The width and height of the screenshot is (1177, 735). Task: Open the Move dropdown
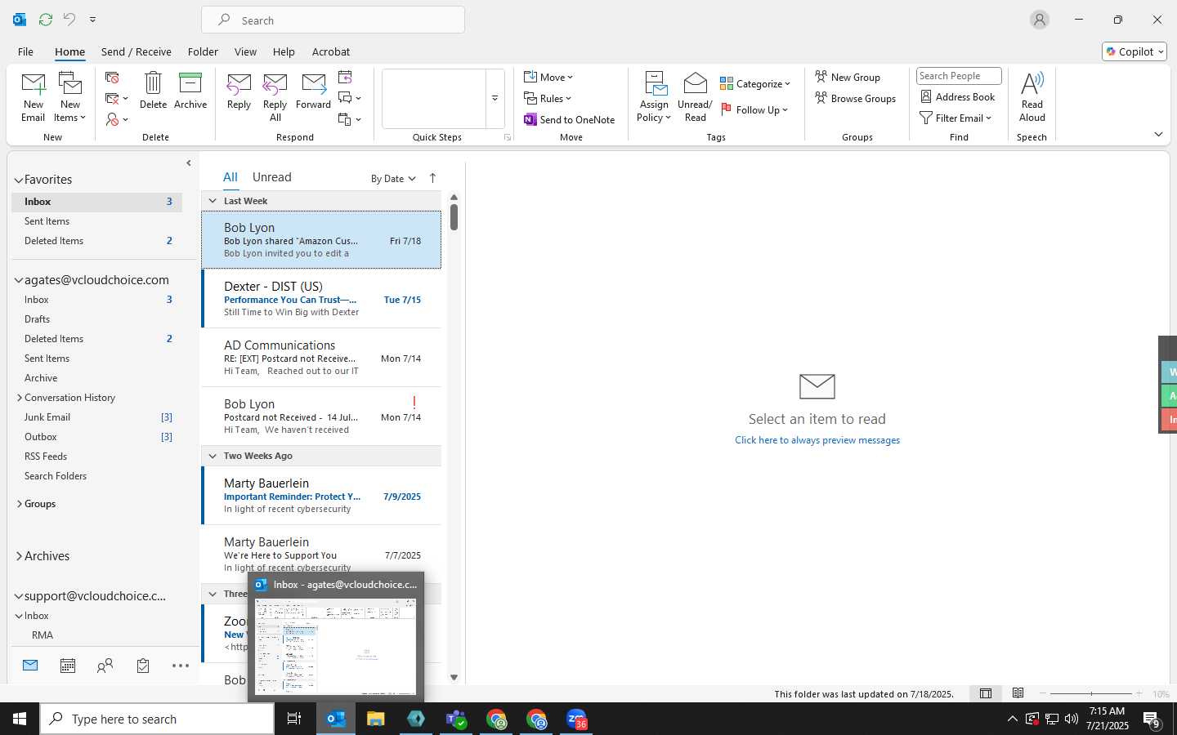(x=548, y=77)
